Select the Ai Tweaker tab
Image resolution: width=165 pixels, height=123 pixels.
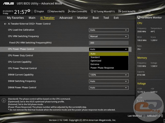(x=47, y=18)
